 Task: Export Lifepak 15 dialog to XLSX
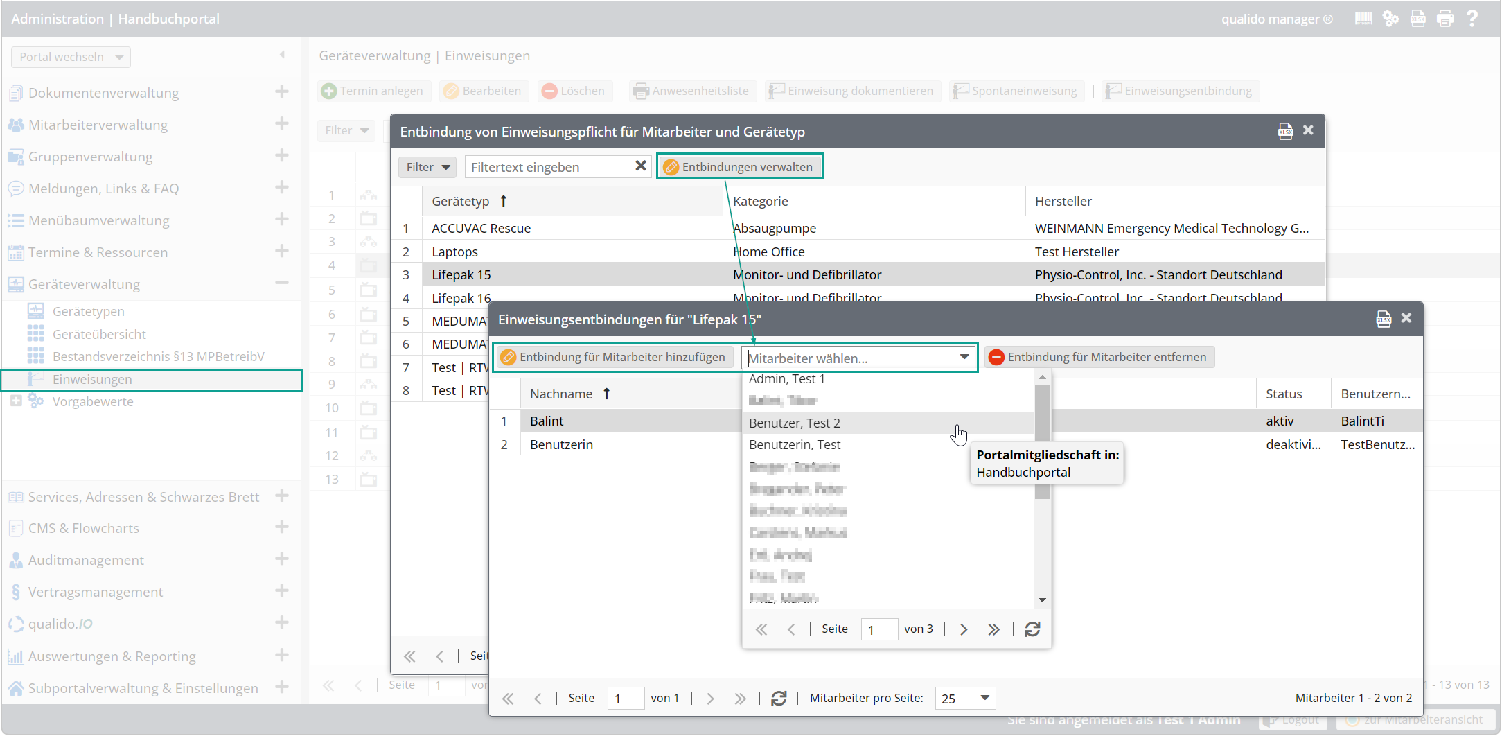tap(1384, 319)
